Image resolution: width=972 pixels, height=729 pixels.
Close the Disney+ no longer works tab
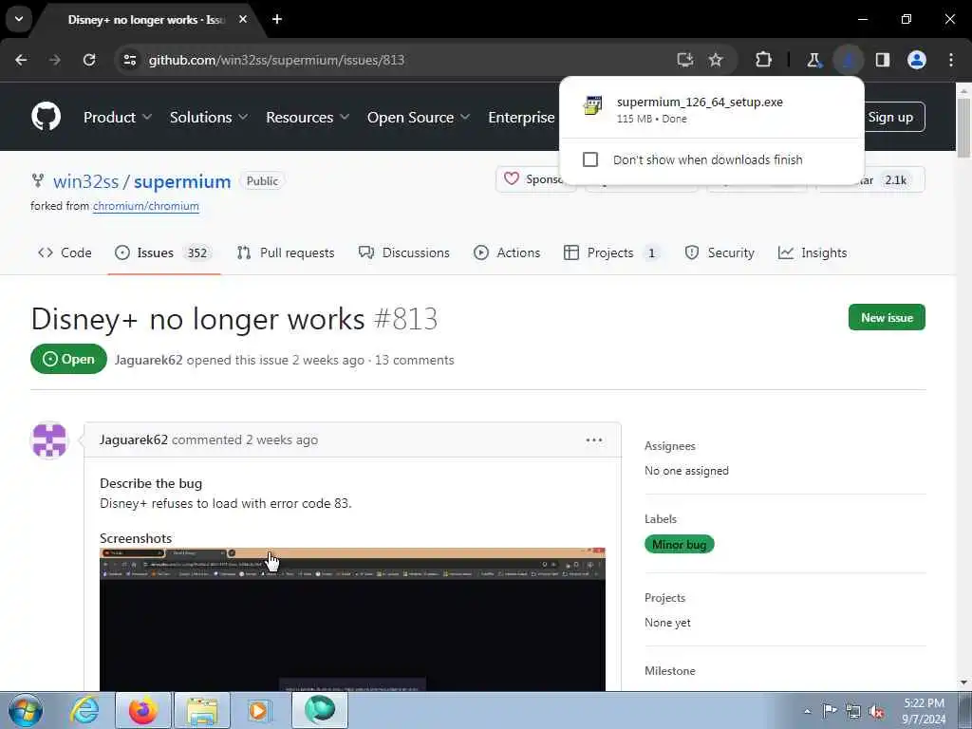243,19
